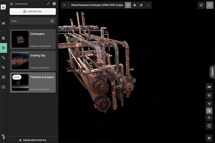The height and width of the screenshot is (143, 215).
Task: Click Created by Justin Barton text
Action: pos(40,46)
